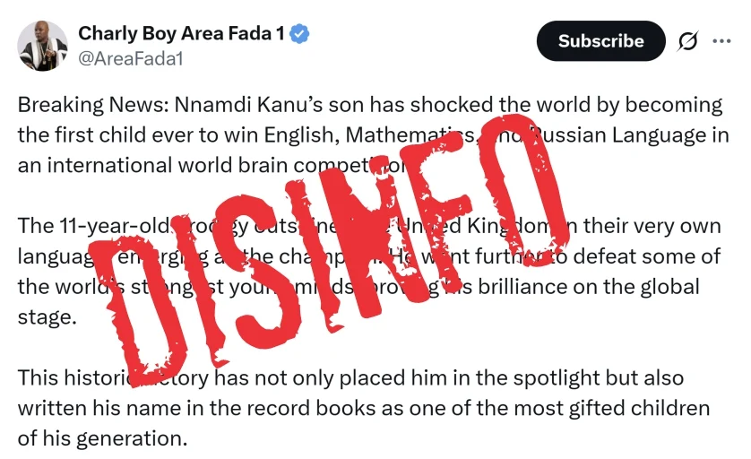Click the phrase "in the spotlight but also"
Screen dimensions: 751x459
pos(539,377)
